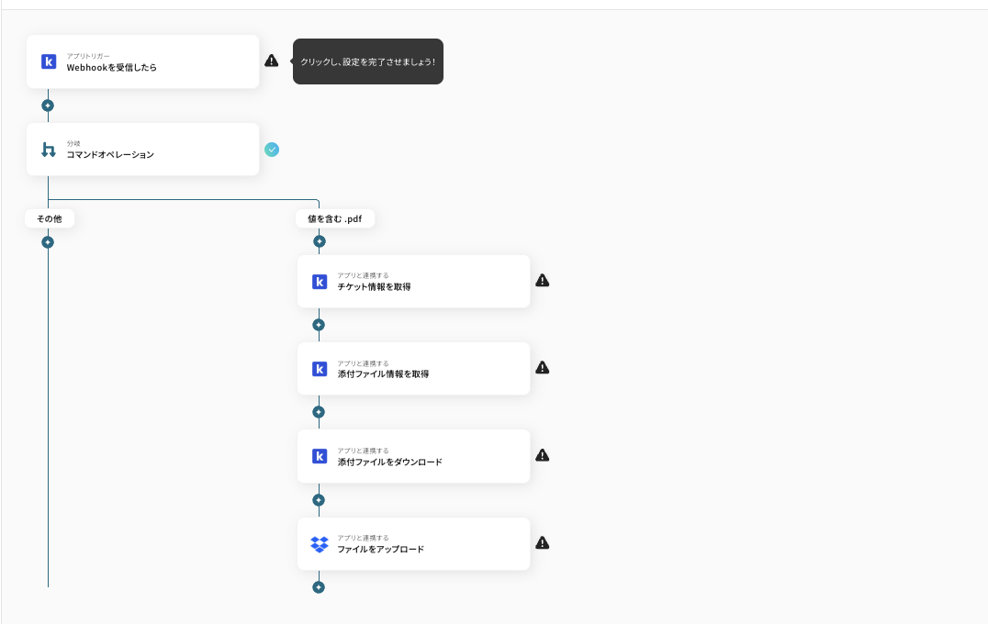Click the warning icon beside Webhook trigger
Viewport: 988px width, 624px height.
271,61
